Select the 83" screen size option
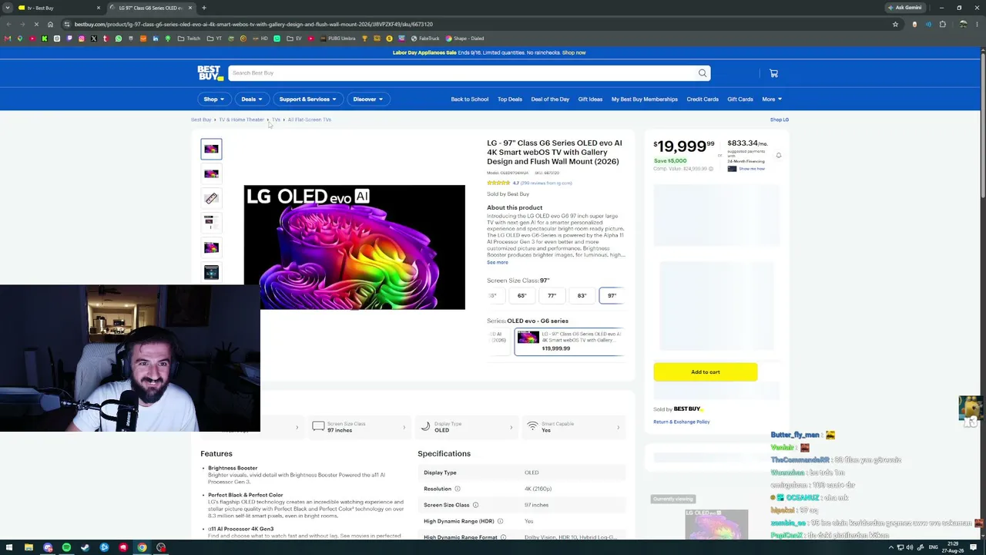This screenshot has width=986, height=555. (582, 296)
